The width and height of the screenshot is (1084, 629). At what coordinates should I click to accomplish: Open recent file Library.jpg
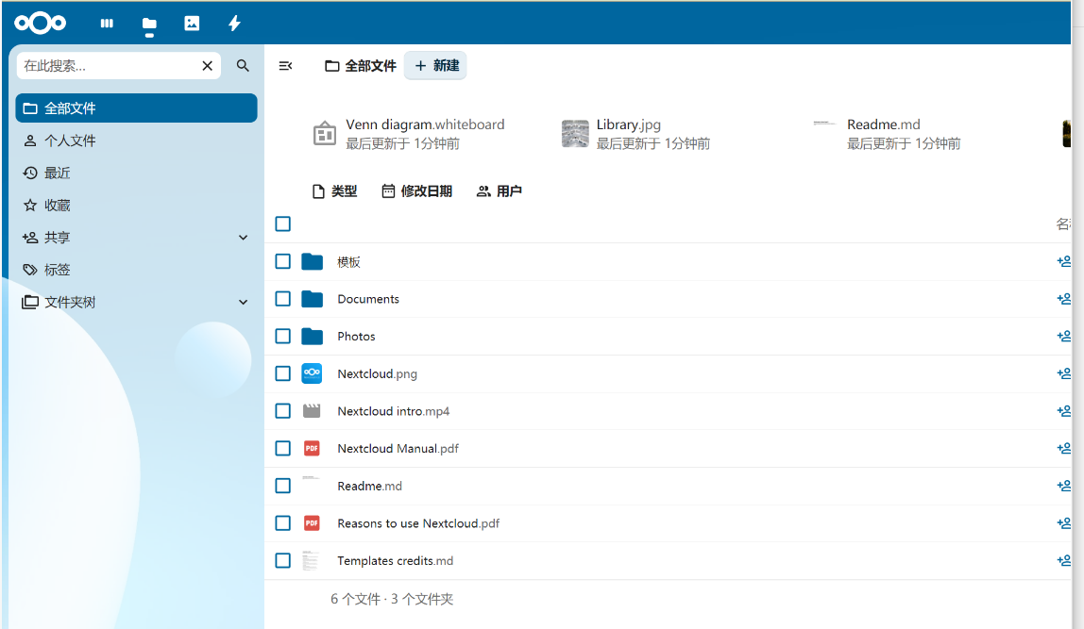point(635,134)
